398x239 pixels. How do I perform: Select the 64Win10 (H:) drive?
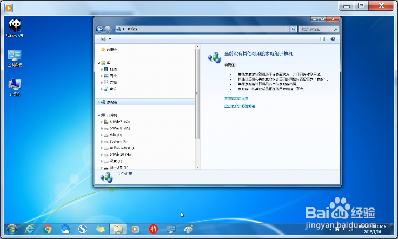[x=120, y=154]
